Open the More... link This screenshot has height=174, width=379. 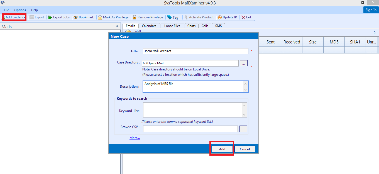tap(135, 138)
